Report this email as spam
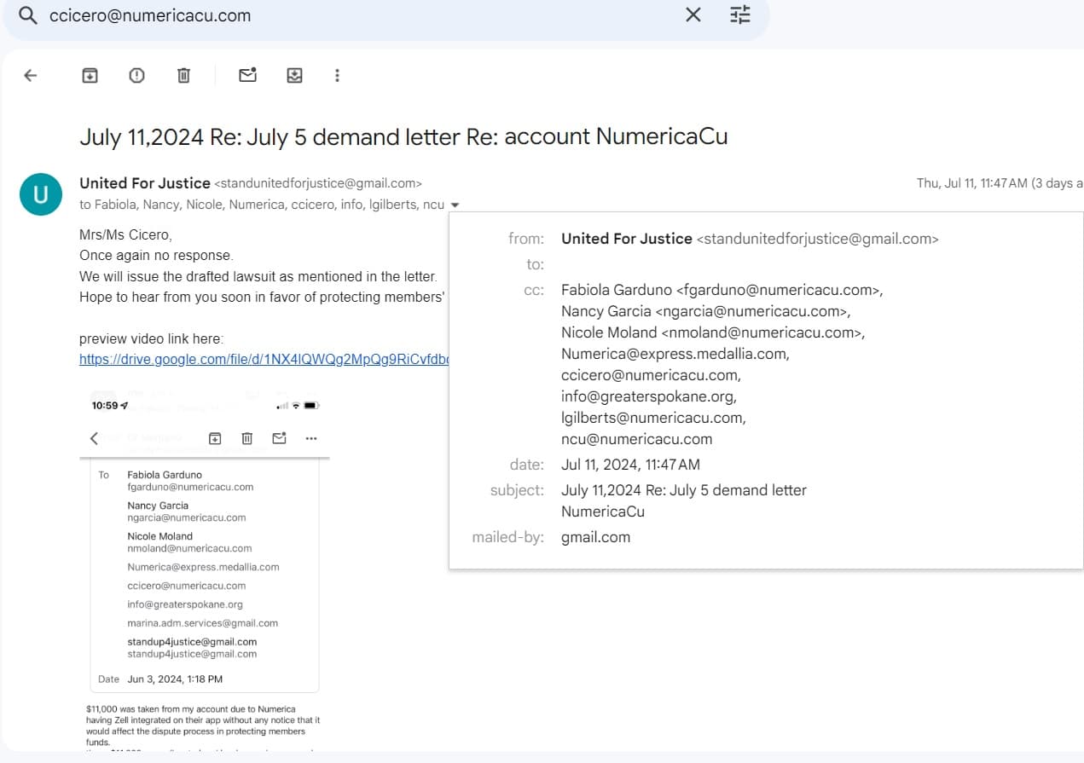 tap(136, 75)
